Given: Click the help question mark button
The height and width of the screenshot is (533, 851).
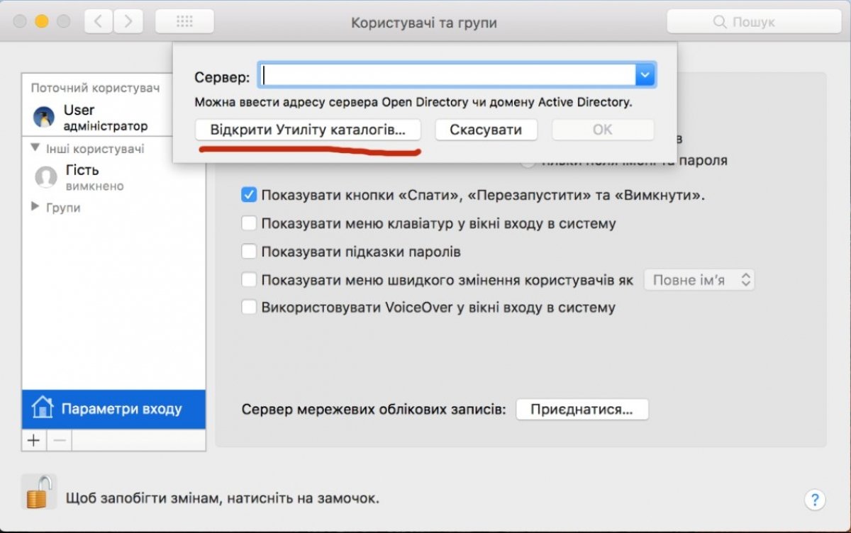Looking at the screenshot, I should point(815,498).
